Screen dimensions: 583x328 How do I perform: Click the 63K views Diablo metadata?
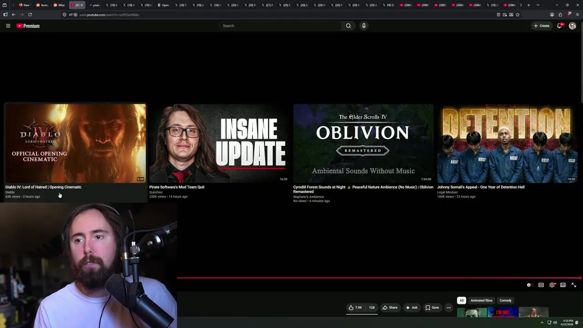pyautogui.click(x=23, y=197)
